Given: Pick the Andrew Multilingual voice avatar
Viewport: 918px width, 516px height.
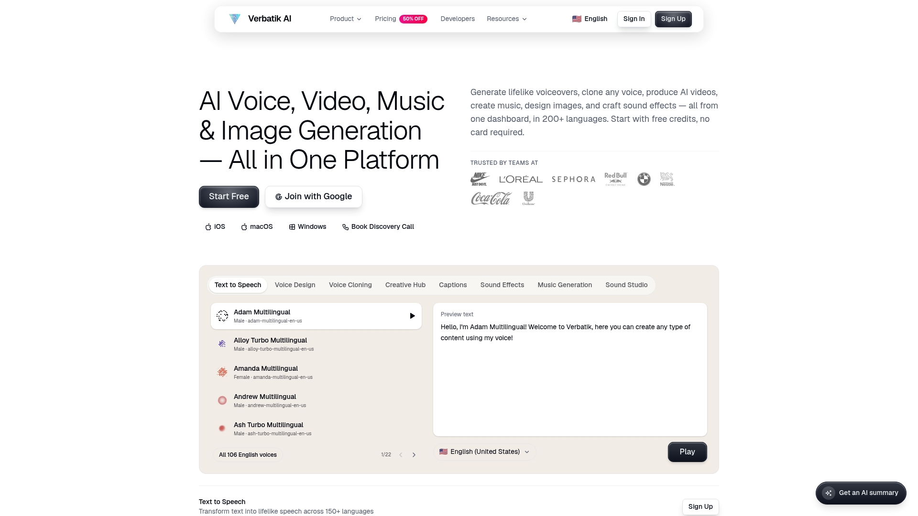Looking at the screenshot, I should click(x=222, y=400).
